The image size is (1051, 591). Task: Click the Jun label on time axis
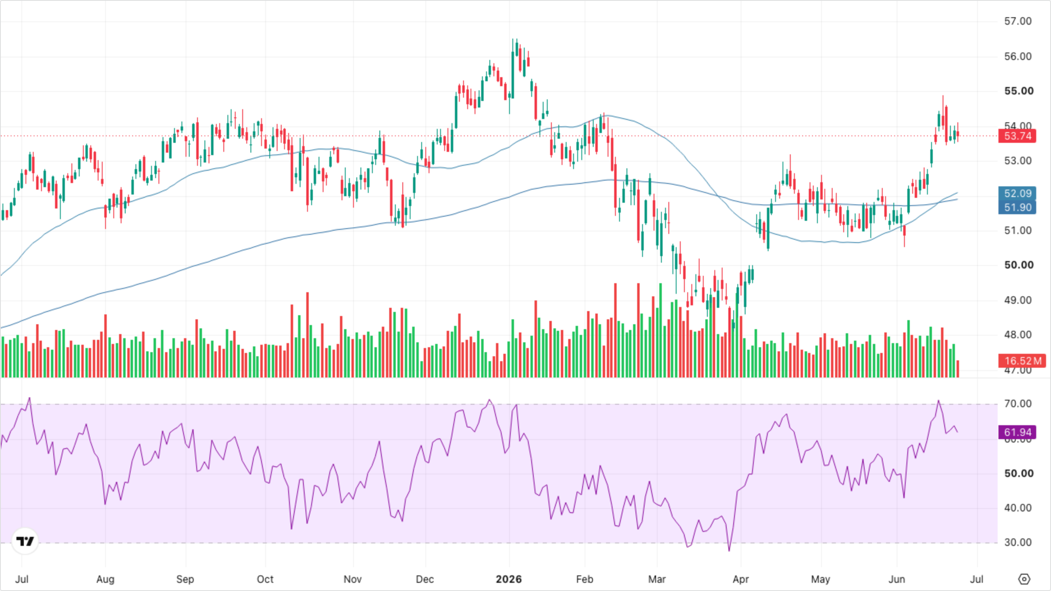click(x=897, y=579)
